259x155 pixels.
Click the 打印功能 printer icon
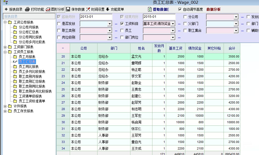click(x=27, y=9)
